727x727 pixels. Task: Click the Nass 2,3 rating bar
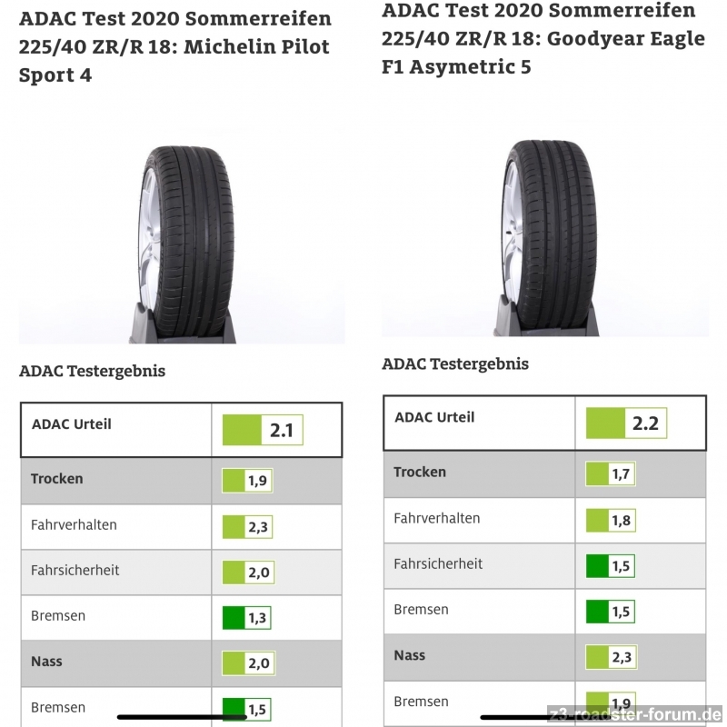[x=610, y=657]
